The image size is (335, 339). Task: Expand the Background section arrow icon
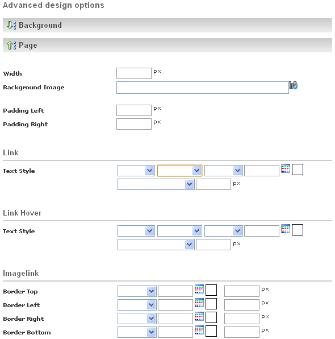[x=11, y=25]
